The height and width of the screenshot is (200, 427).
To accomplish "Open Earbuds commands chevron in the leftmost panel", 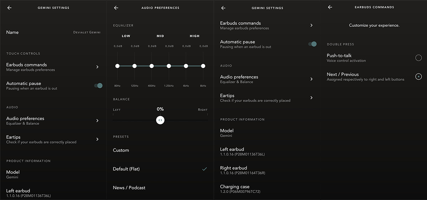I will pos(97,67).
